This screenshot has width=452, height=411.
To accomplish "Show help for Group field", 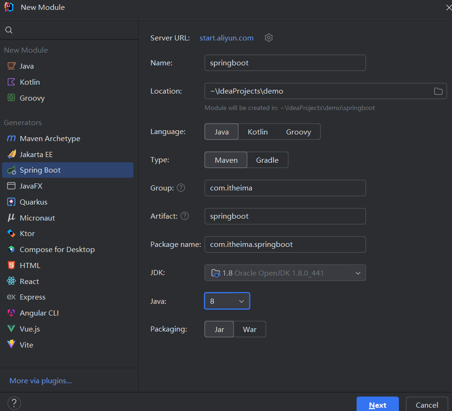I will click(181, 188).
